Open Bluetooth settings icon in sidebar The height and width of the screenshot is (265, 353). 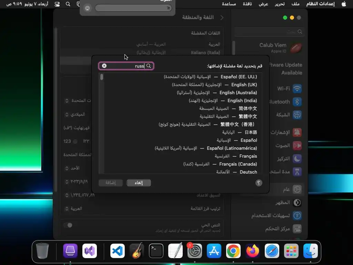[x=297, y=102]
